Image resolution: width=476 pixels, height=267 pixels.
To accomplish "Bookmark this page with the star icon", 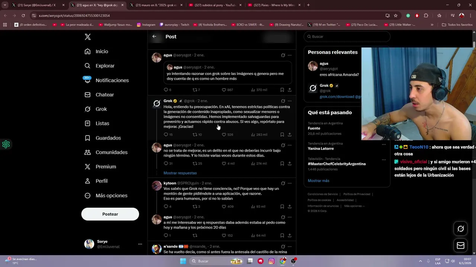I will pos(396,16).
